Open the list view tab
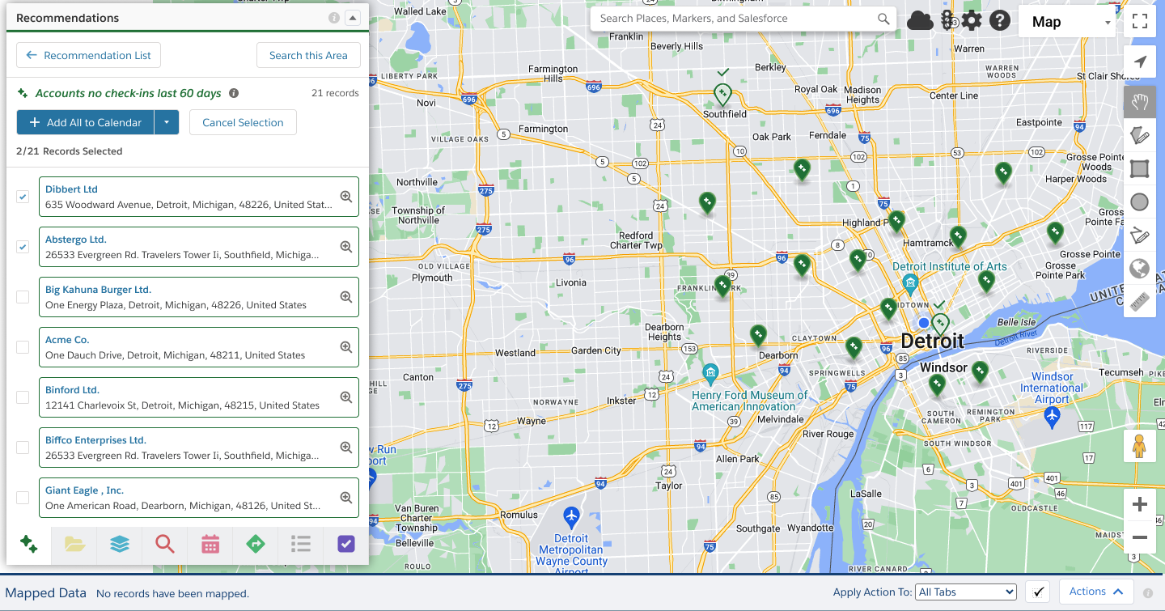 pyautogui.click(x=301, y=544)
